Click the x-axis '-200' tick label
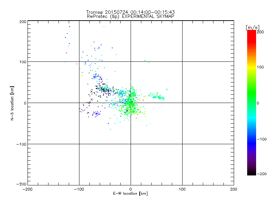Image resolution: width=275 pixels, height=206 pixels. (x=27, y=189)
